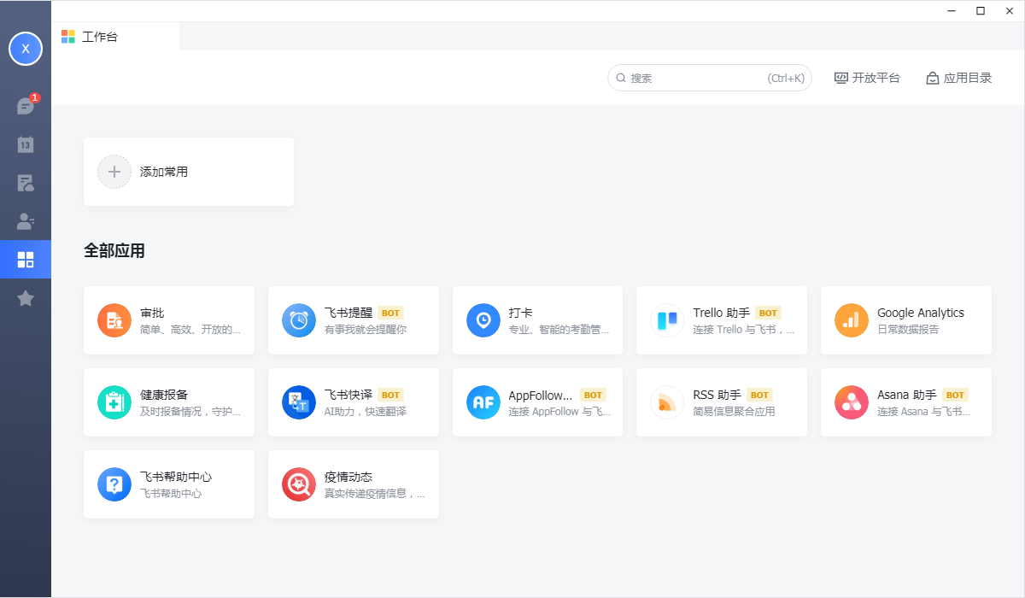Click the 开放平台 link
This screenshot has height=598, width=1025.
point(867,78)
